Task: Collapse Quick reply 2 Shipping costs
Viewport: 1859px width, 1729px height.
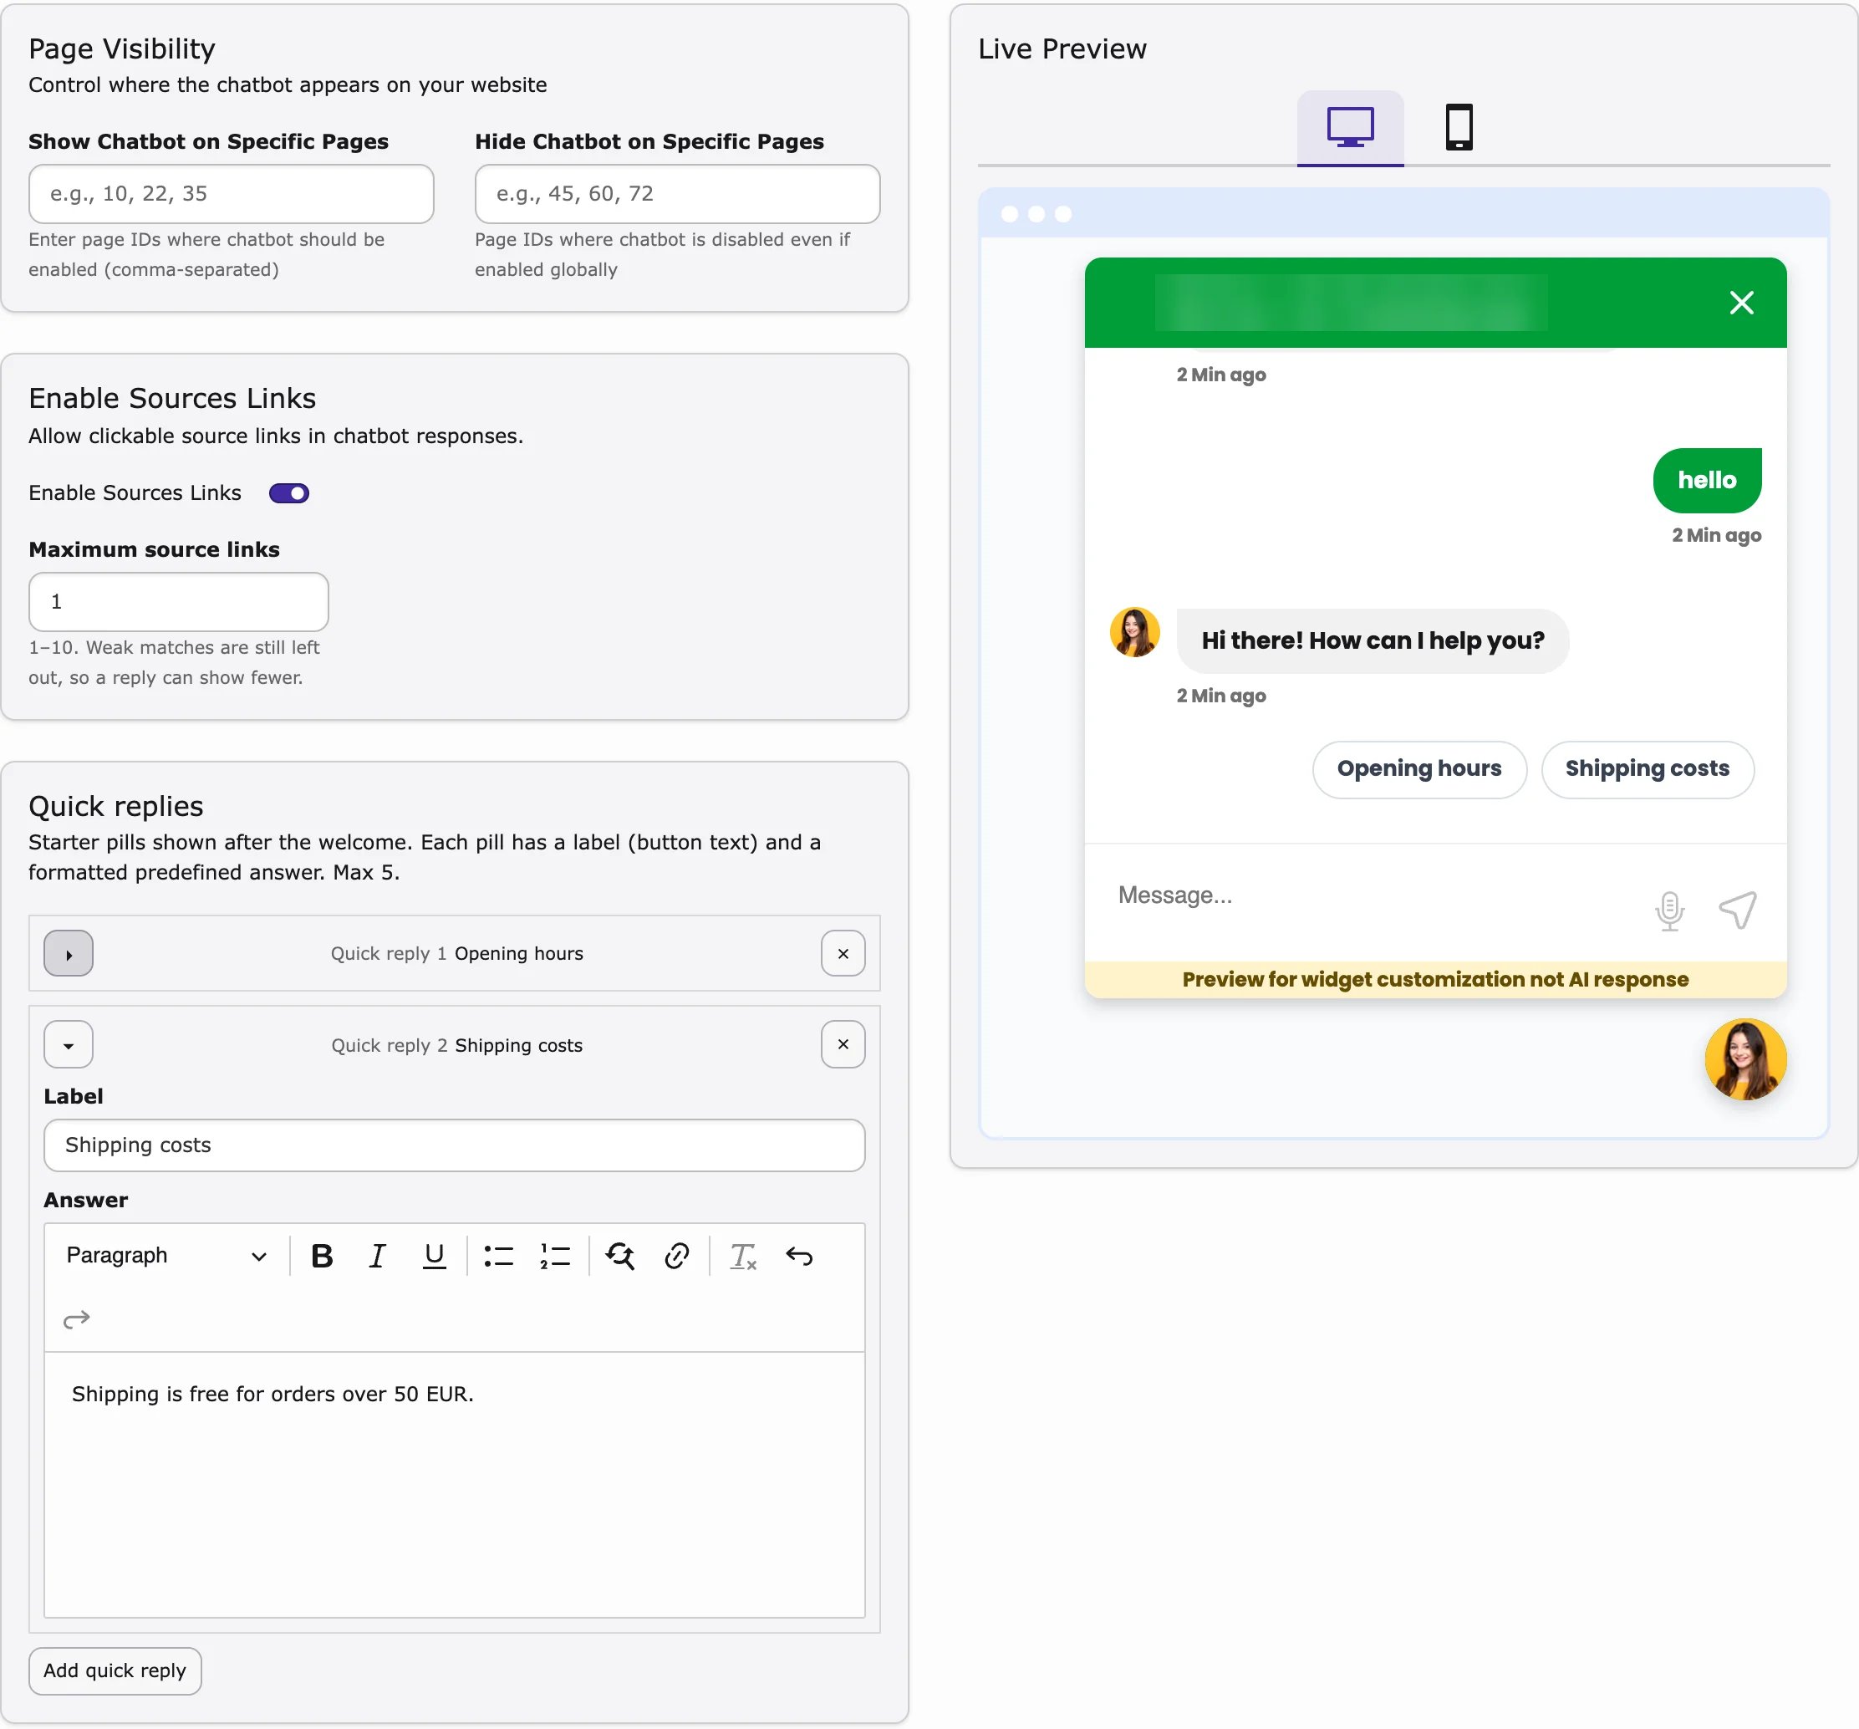Action: tap(69, 1044)
